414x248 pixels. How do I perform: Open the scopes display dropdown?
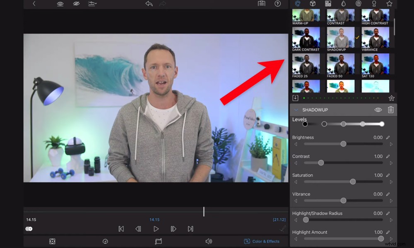coord(93,3)
